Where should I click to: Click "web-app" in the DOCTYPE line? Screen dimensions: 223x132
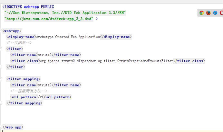click(x=31, y=7)
